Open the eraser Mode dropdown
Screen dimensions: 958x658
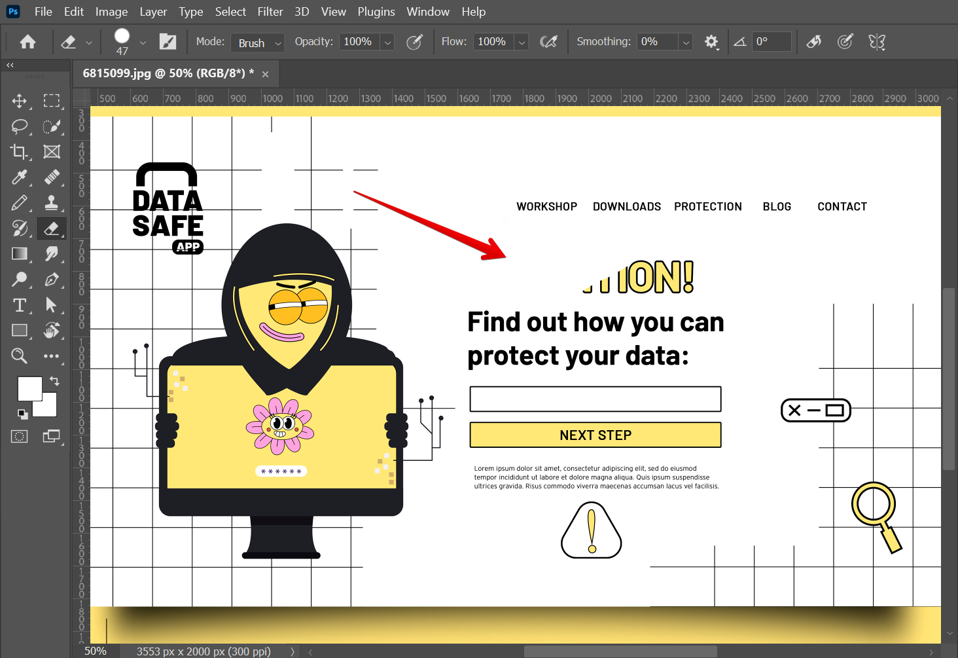pos(258,43)
